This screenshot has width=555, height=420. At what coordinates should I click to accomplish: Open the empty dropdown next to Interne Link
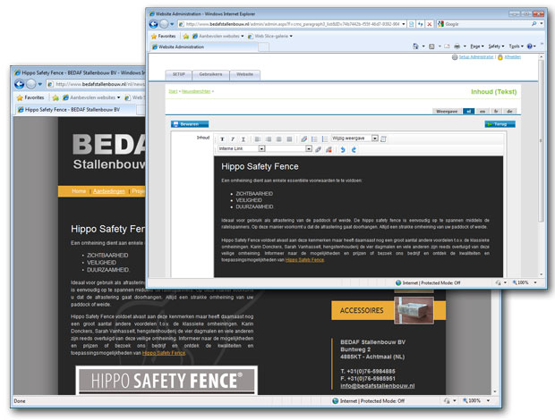309,148
